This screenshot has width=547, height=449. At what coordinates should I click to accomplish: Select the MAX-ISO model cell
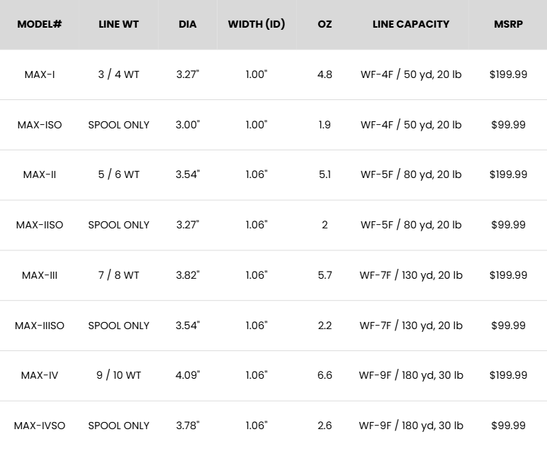(40, 125)
